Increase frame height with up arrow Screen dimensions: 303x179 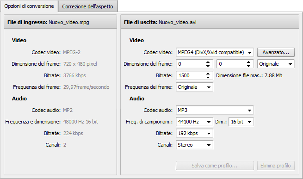(249, 62)
